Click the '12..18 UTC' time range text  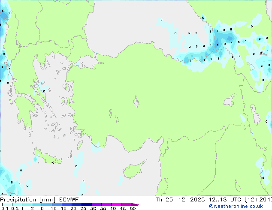click(225, 200)
